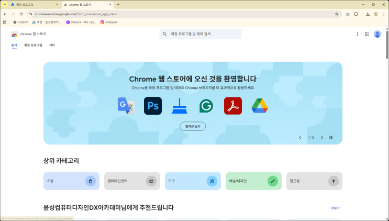Go to the next banner slide
The image size is (389, 221).
(x=322, y=138)
